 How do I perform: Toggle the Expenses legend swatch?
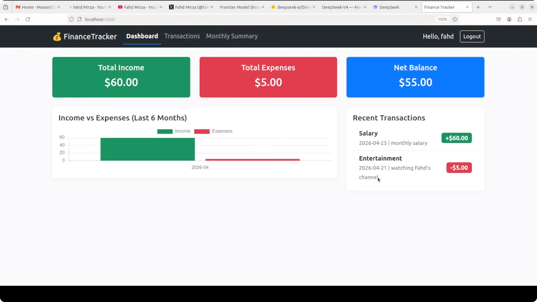tap(202, 131)
